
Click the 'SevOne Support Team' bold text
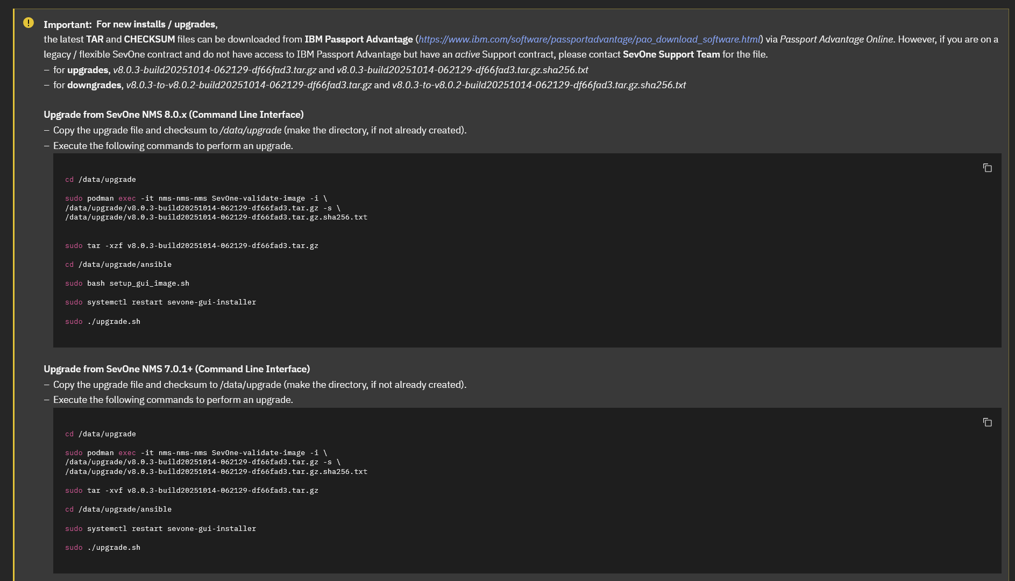[671, 54]
